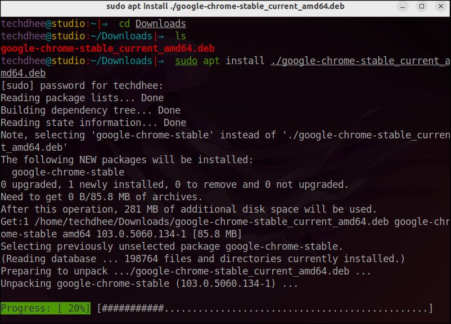Click the 'Reading state information... Done' line
This screenshot has height=324, width=451.
point(93,123)
